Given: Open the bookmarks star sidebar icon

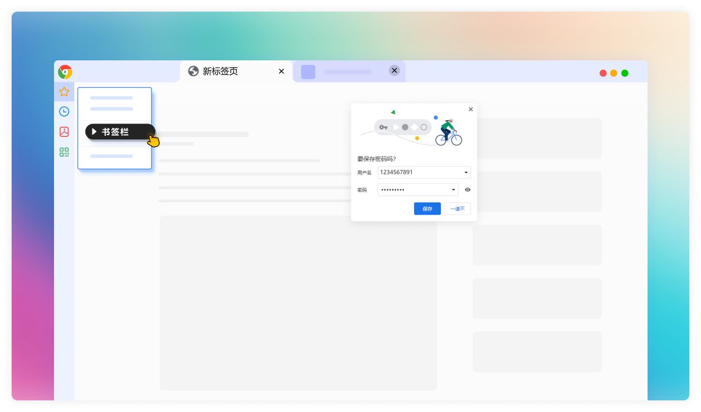Looking at the screenshot, I should (64, 92).
